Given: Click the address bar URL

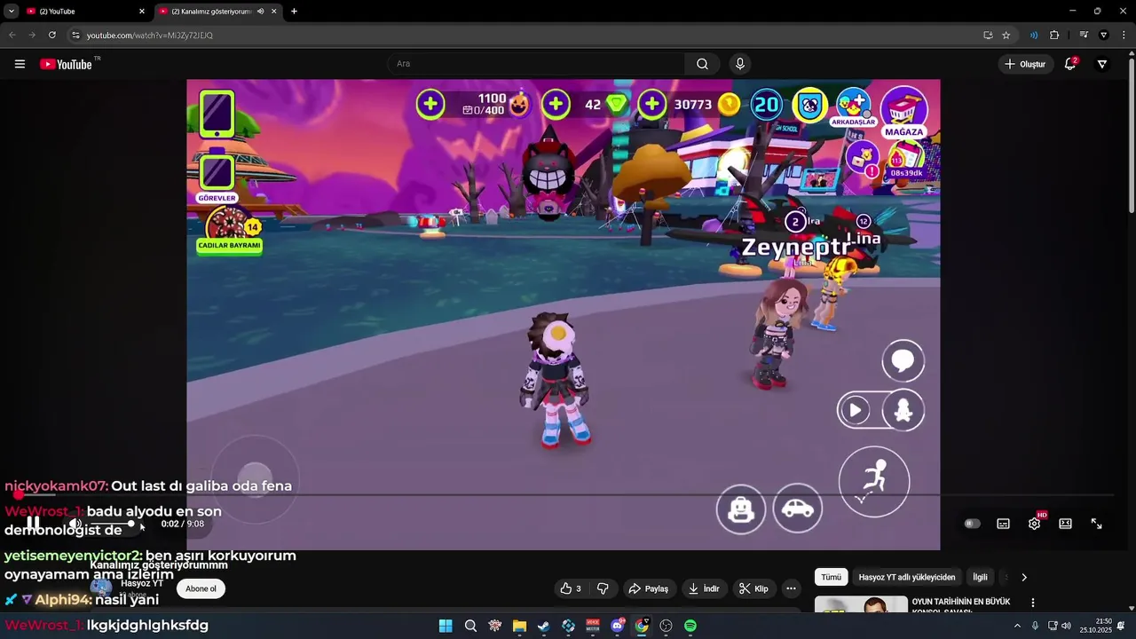Looking at the screenshot, I should tap(150, 35).
